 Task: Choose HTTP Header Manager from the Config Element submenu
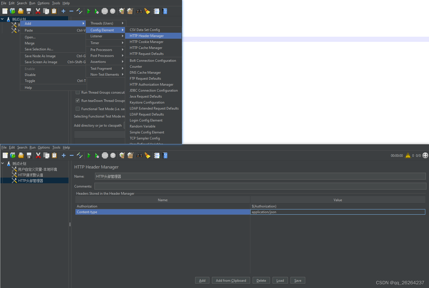click(153, 36)
